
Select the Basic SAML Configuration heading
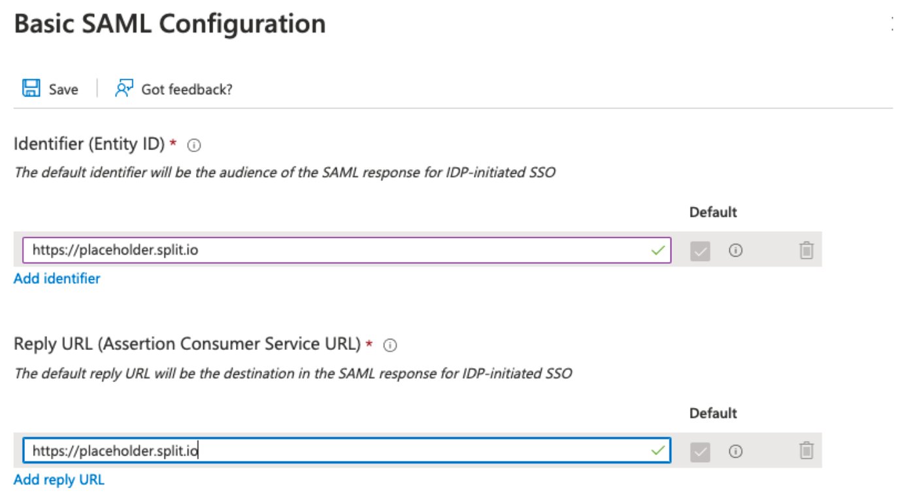click(x=170, y=24)
